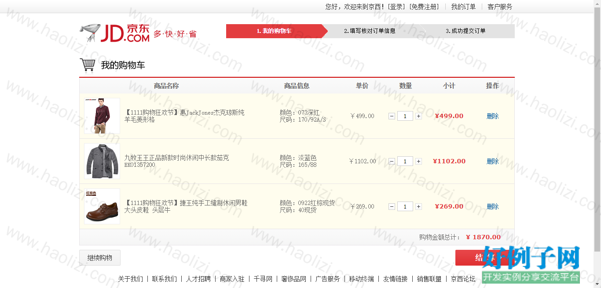Open 我的订单 in top bar
Viewport: 601px width, 288px height.
tap(463, 7)
